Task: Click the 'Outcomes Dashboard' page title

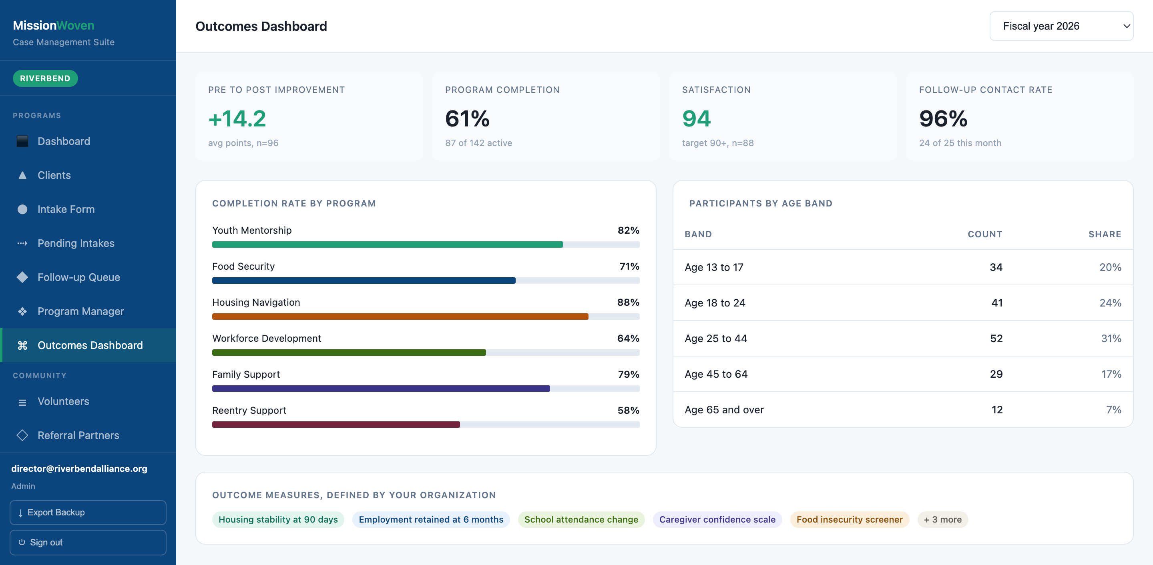Action: pyautogui.click(x=261, y=26)
